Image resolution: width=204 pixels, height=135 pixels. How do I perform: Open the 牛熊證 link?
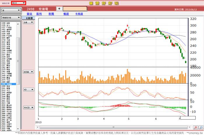[x=79, y=14]
